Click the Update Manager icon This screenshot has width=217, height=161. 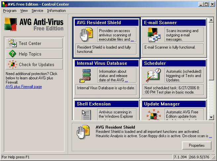[x=153, y=114]
